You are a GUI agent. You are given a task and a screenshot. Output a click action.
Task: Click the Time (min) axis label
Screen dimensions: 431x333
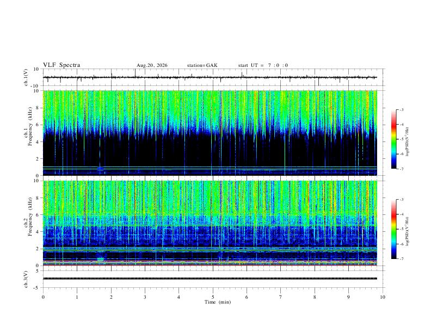tap(218, 302)
